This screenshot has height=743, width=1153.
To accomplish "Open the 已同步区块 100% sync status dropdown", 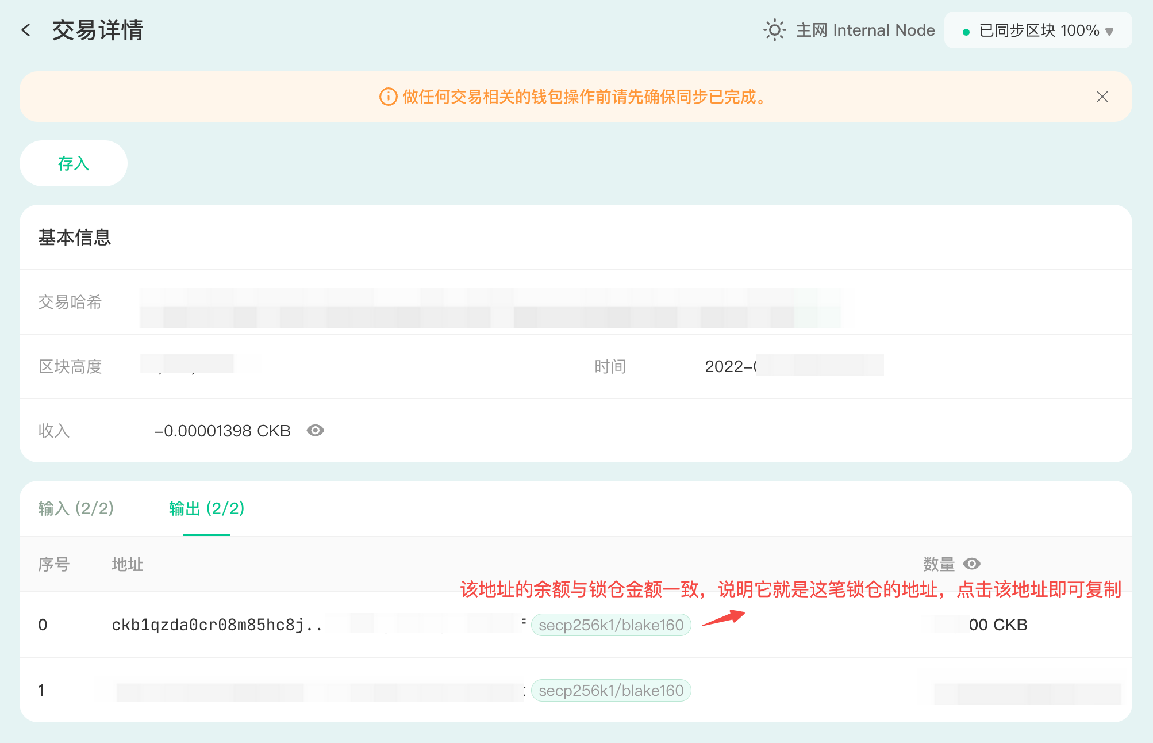I will click(x=1038, y=30).
